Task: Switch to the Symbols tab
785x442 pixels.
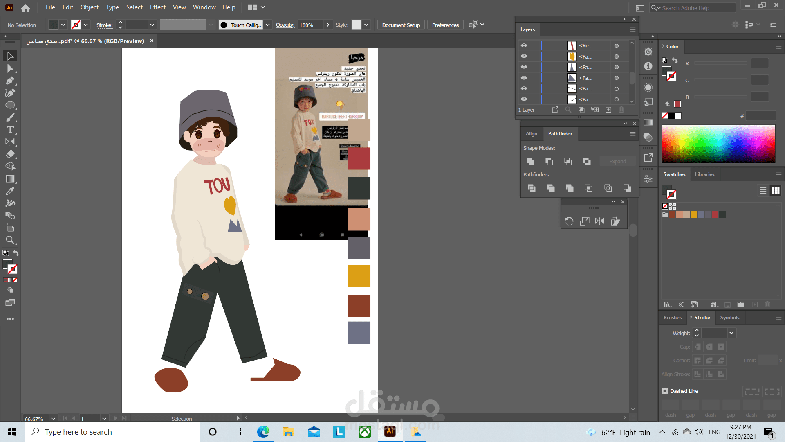Action: (730, 318)
